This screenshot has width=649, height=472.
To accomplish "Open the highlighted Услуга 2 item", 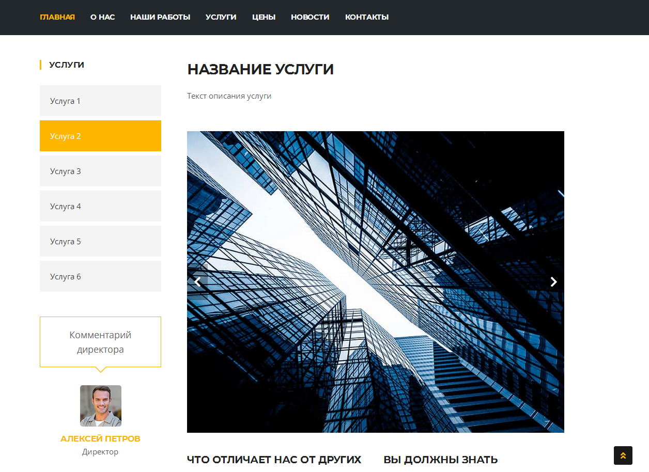I will (x=100, y=136).
